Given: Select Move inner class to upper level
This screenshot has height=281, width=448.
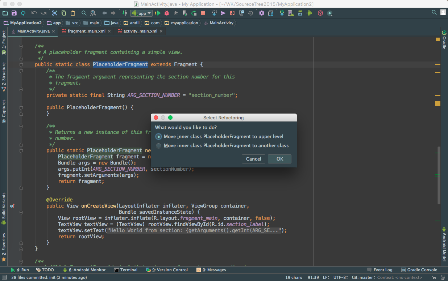Looking at the screenshot, I should point(220,137).
